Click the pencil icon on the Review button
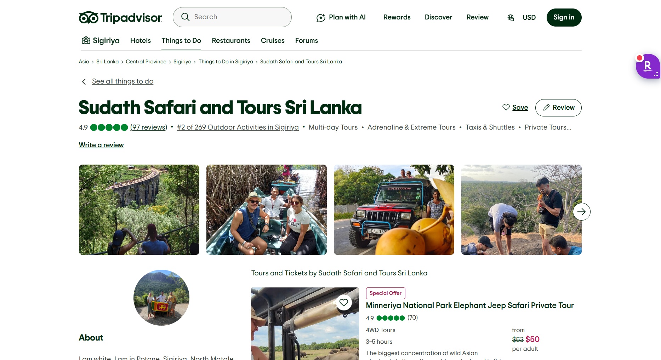The image size is (661, 360). (x=546, y=108)
